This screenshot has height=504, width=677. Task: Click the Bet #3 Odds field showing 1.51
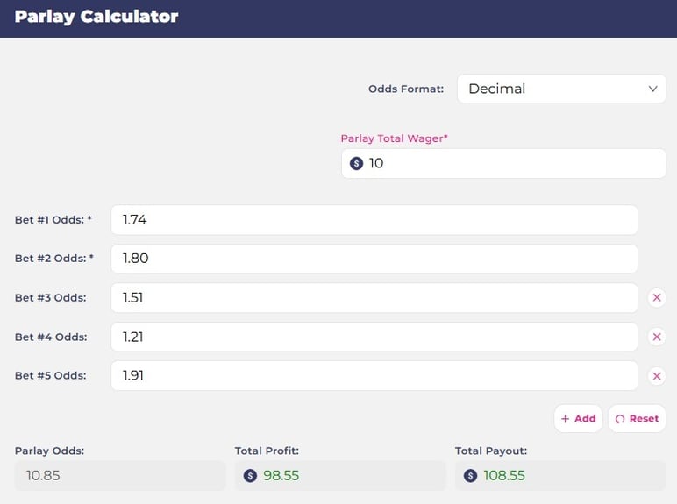(374, 298)
